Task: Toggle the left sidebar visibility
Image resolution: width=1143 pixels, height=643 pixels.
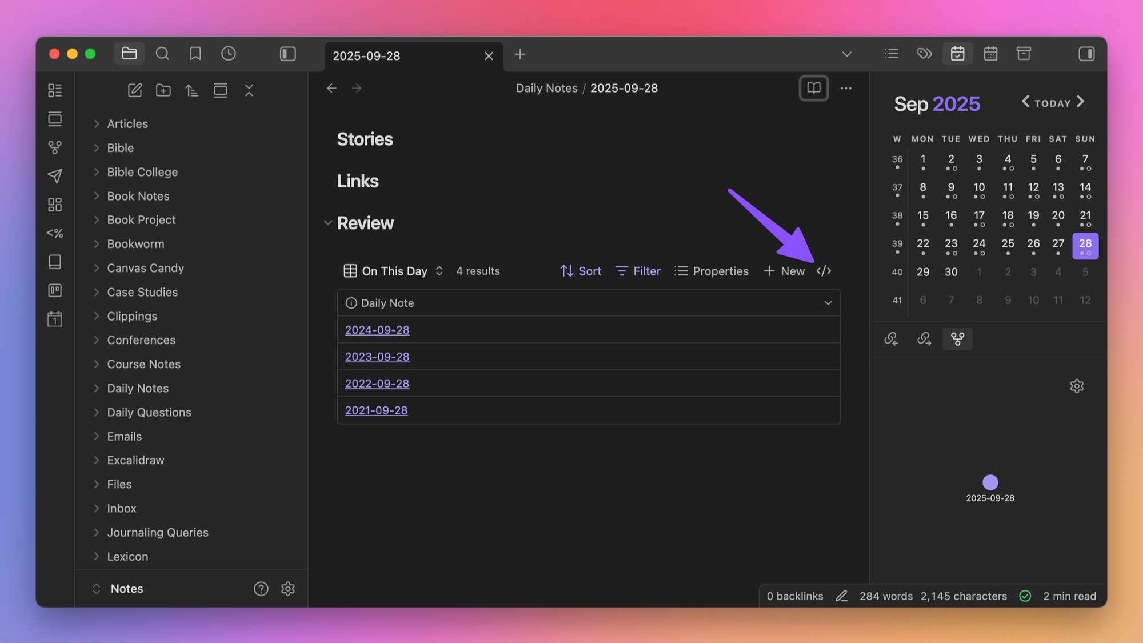Action: (x=287, y=54)
